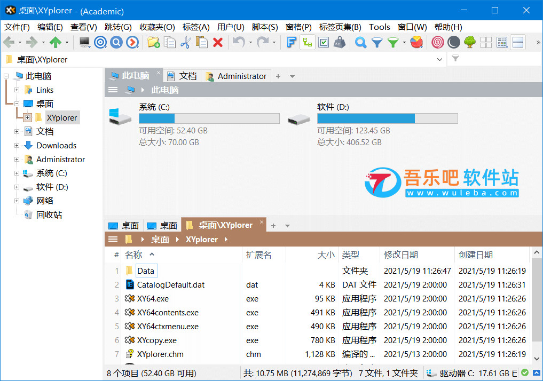This screenshot has width=543, height=381.
Task: Open the 收藏夹(O) menu
Action: click(x=157, y=27)
